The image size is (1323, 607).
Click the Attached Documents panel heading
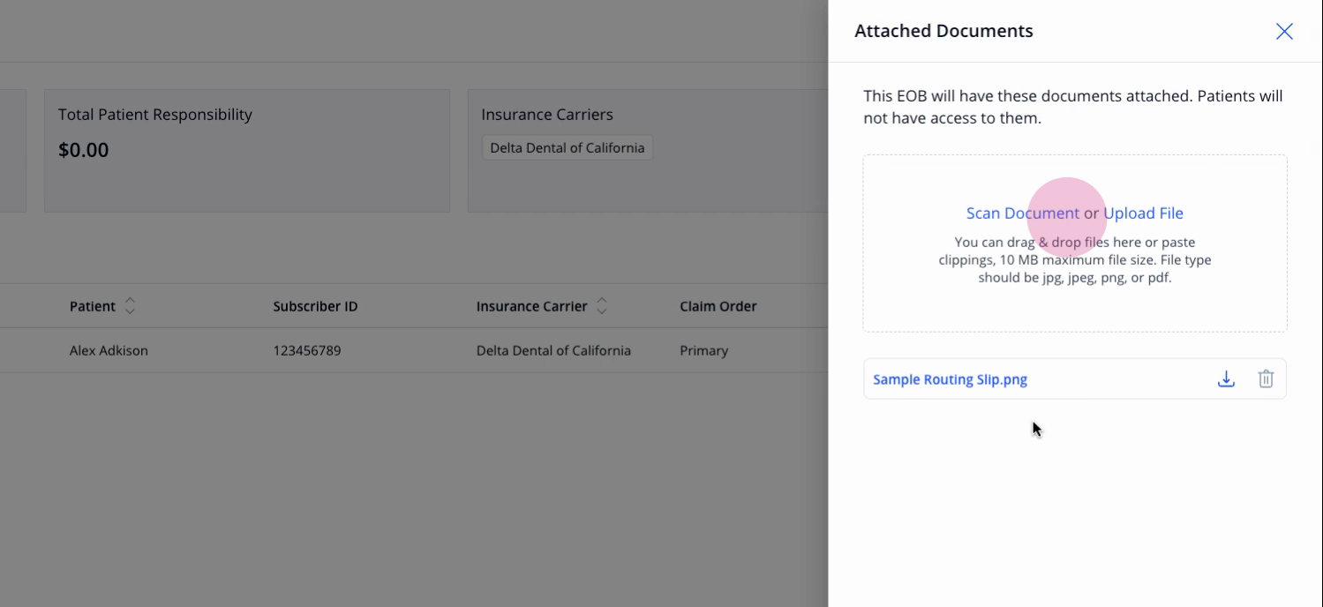(x=943, y=31)
